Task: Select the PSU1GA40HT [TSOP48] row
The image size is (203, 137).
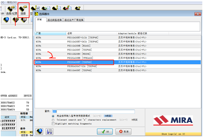Action: 118,70
